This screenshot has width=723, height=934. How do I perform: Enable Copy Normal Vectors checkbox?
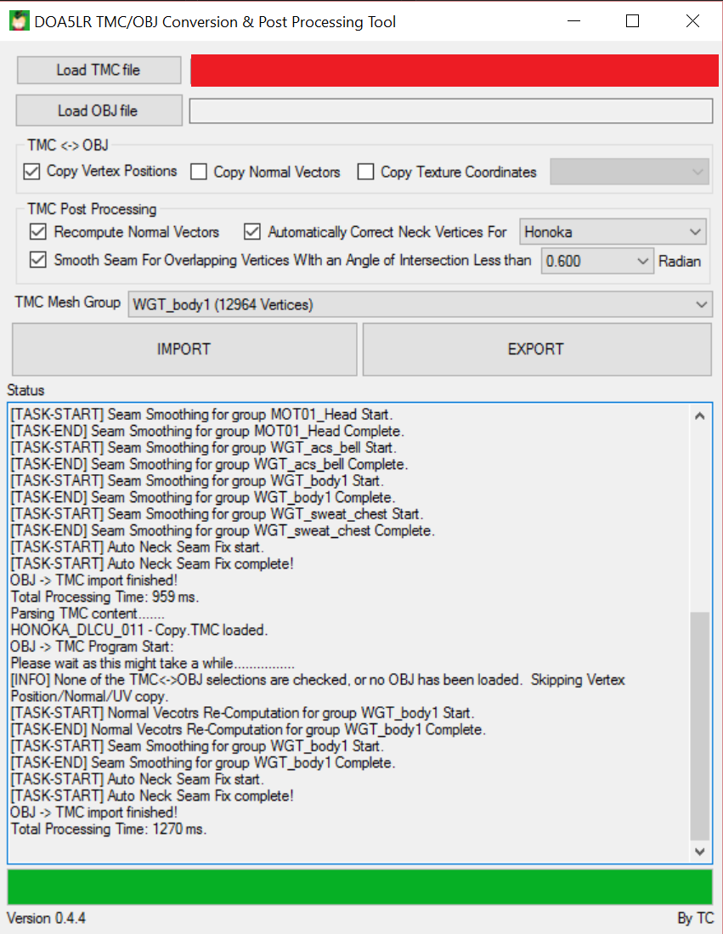coord(199,173)
